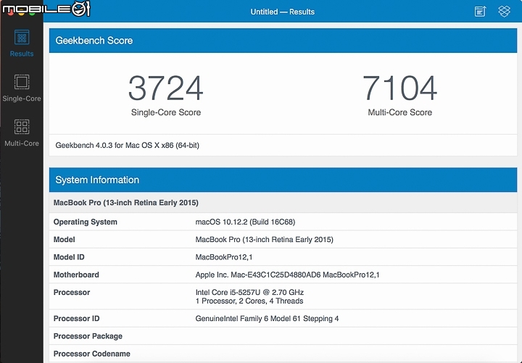This screenshot has height=363, width=522.
Task: Select the MacBookPro12,1 Model ID value
Action: coord(224,257)
